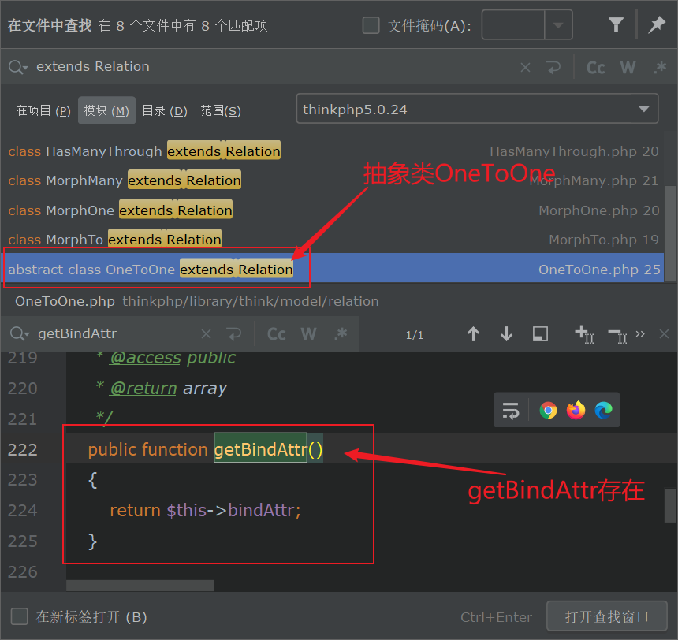678x640 pixels.
Task: Click the filter icon in the search header
Action: pyautogui.click(x=616, y=25)
